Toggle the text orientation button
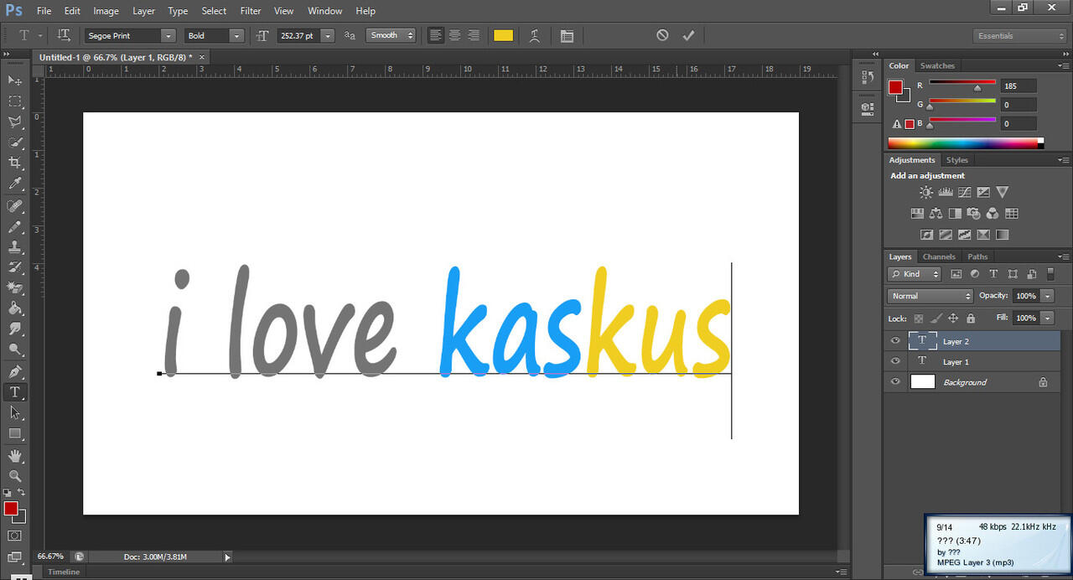This screenshot has width=1073, height=580. pyautogui.click(x=64, y=35)
